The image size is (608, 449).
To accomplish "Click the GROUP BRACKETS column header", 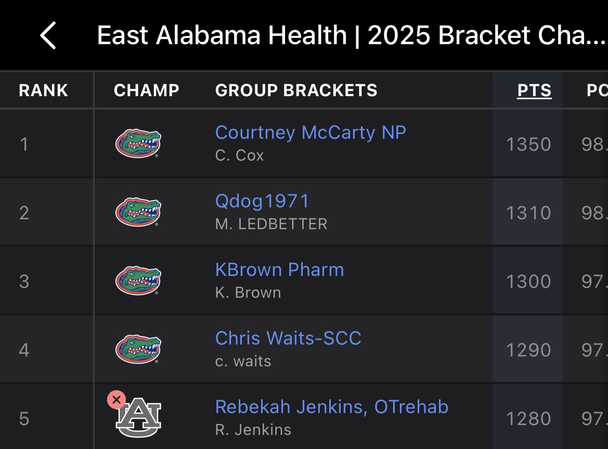I will pyautogui.click(x=296, y=90).
